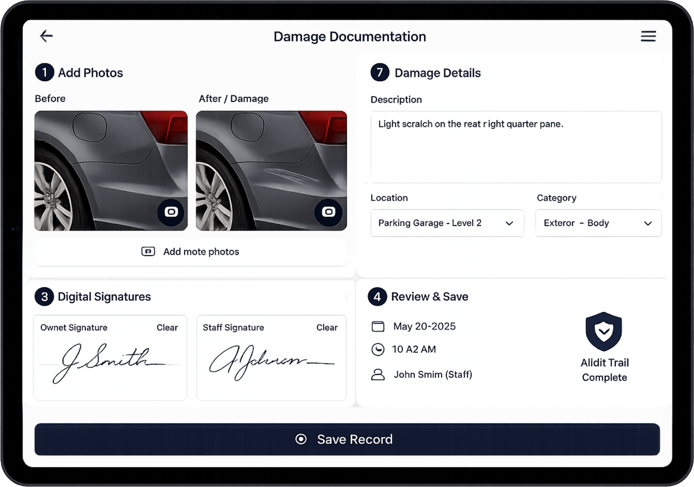Open the Location dropdown Parking Garage - Level 2
694x487 pixels.
coord(447,223)
